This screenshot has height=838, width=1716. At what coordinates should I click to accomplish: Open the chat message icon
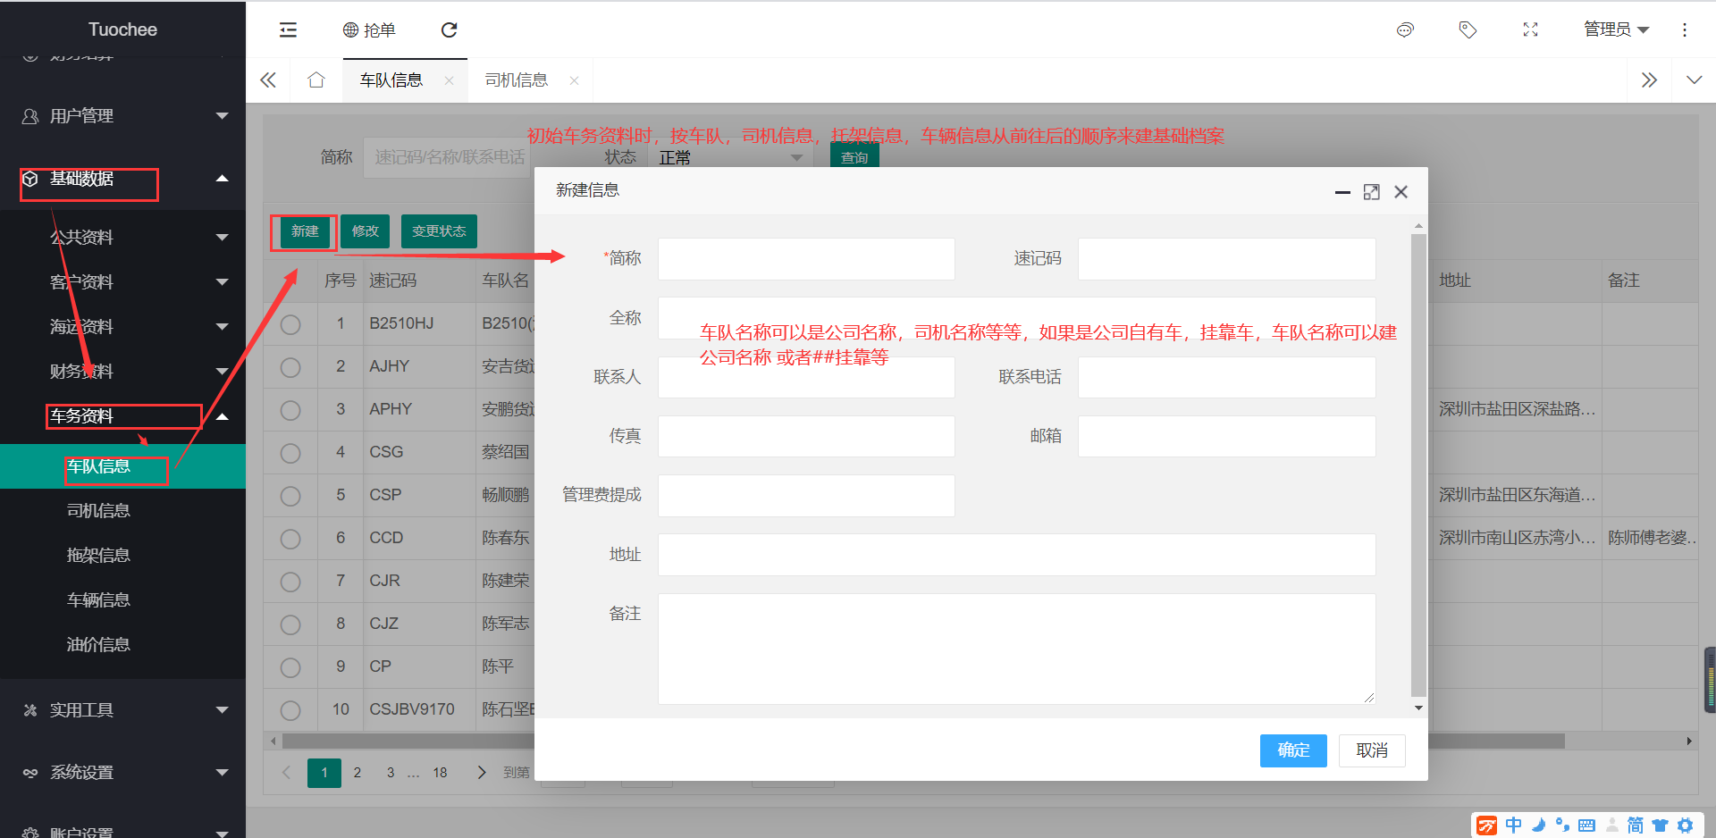click(x=1405, y=30)
